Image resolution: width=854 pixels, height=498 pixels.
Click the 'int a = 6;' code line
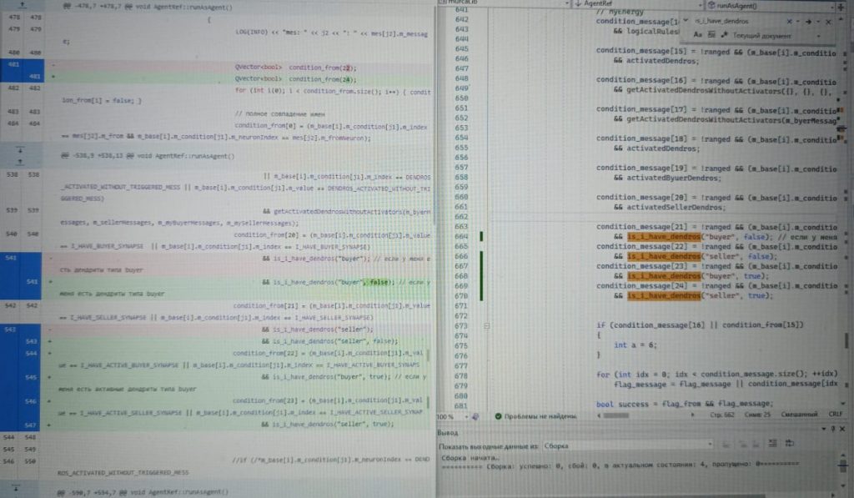[x=635, y=345]
